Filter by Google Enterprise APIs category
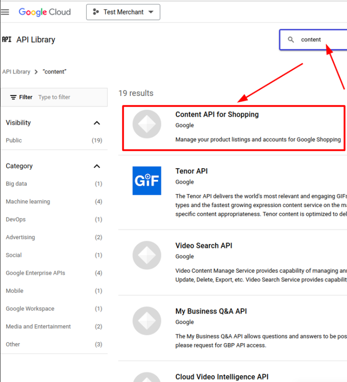347x382 pixels. click(x=54, y=273)
